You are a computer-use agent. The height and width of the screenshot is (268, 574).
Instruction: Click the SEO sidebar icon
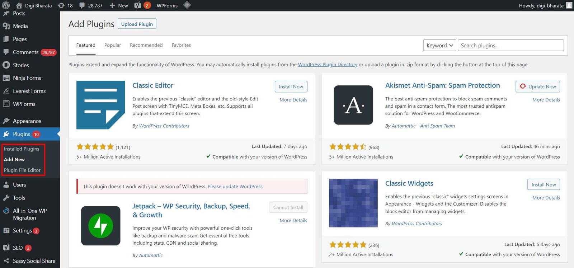pos(6,248)
